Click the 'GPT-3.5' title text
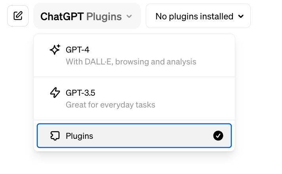This screenshot has width=282, height=174. pos(80,93)
